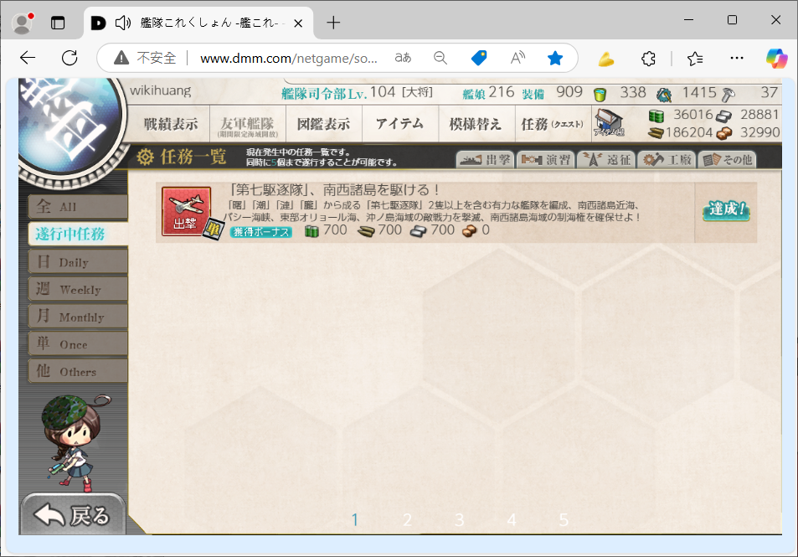Viewport: 798px width, 557px height.
Task: Click the red 出撃 quest type icon
Action: point(186,211)
